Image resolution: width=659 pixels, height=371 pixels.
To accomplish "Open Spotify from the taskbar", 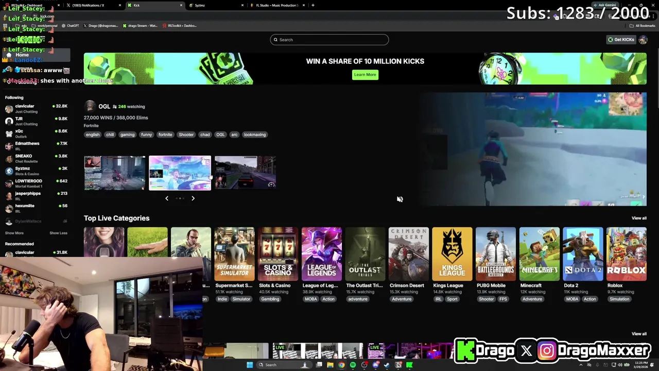I will [353, 365].
